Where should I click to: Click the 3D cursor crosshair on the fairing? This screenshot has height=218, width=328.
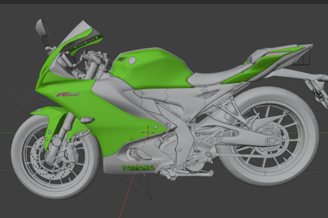coord(148,132)
